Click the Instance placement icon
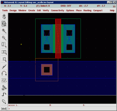The height and width of the screenshot is (111, 117). pos(4,87)
